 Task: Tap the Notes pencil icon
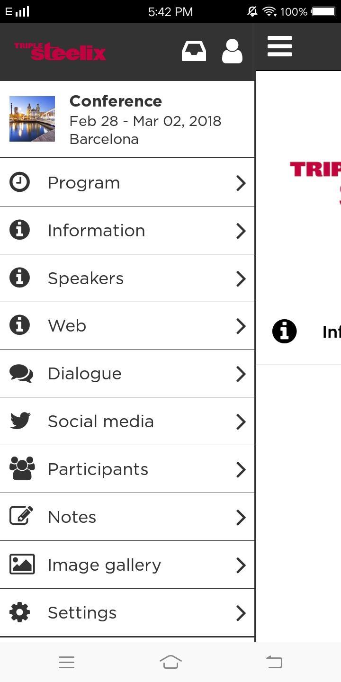pyautogui.click(x=21, y=517)
